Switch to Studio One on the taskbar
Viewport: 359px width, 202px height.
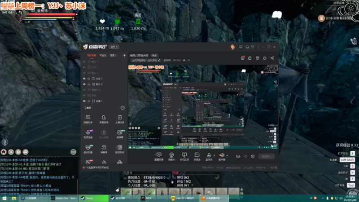pos(64,198)
